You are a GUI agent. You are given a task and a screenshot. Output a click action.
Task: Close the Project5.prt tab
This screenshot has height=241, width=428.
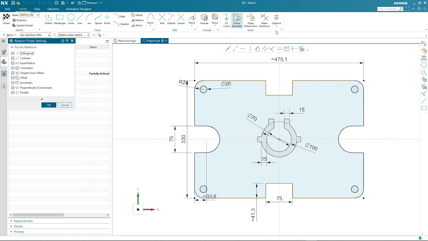[166, 41]
